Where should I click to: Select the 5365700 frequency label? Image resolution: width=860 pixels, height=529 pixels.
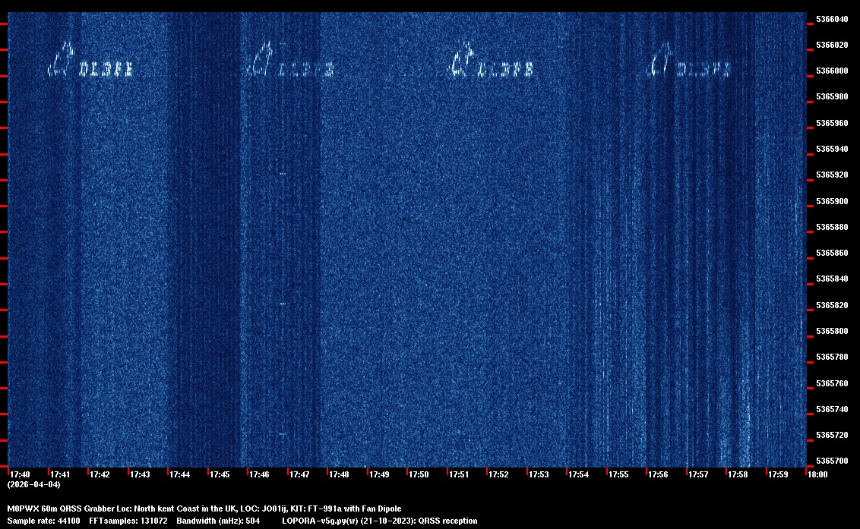click(832, 461)
